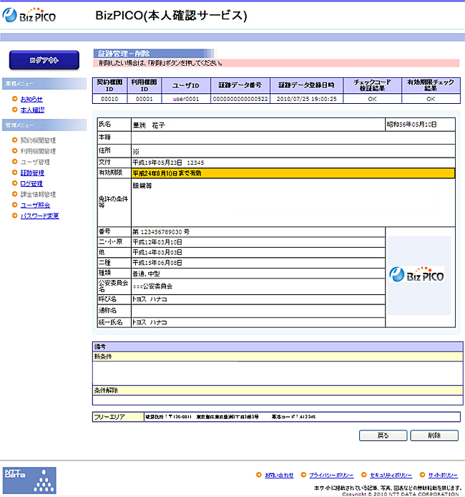Open the プライバシーポリシー footer link
The width and height of the screenshot is (465, 497).
pos(331,475)
